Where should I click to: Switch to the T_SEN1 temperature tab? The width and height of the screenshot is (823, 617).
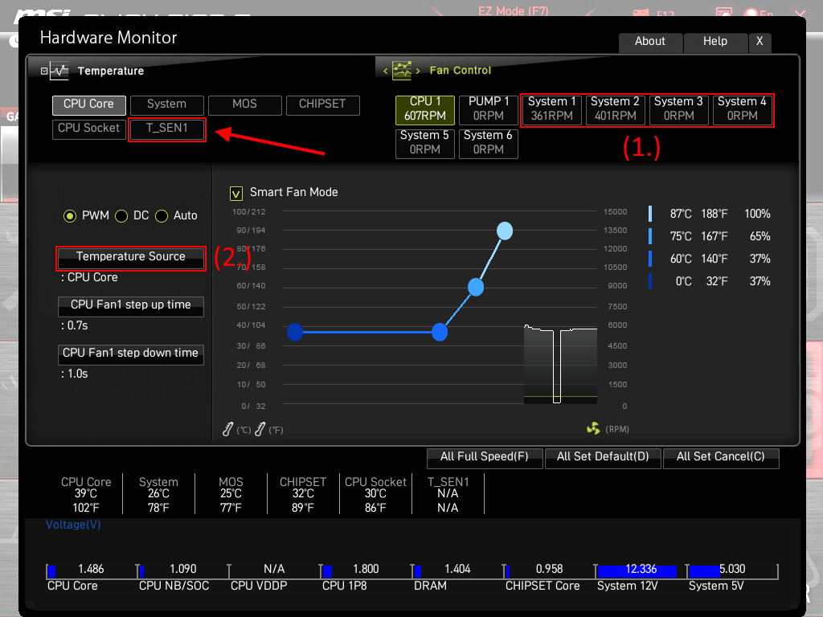tap(167, 129)
